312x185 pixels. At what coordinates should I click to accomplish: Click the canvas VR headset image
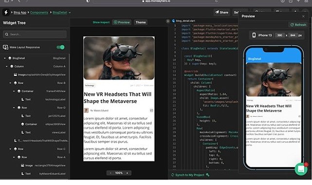tap(119, 58)
